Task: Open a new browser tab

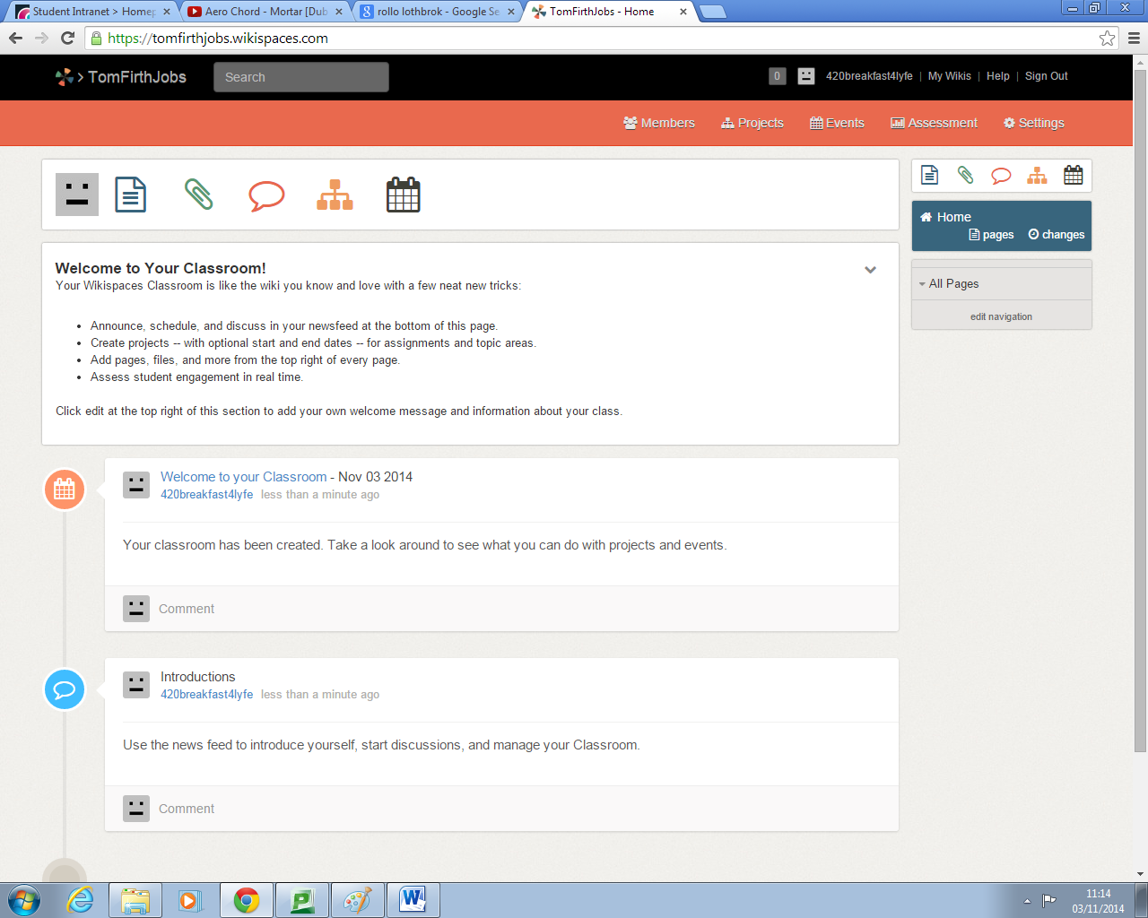Action: 712,12
